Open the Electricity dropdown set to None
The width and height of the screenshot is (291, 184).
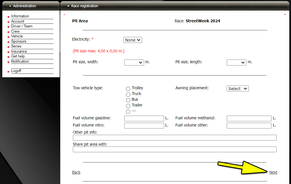[x=133, y=40]
